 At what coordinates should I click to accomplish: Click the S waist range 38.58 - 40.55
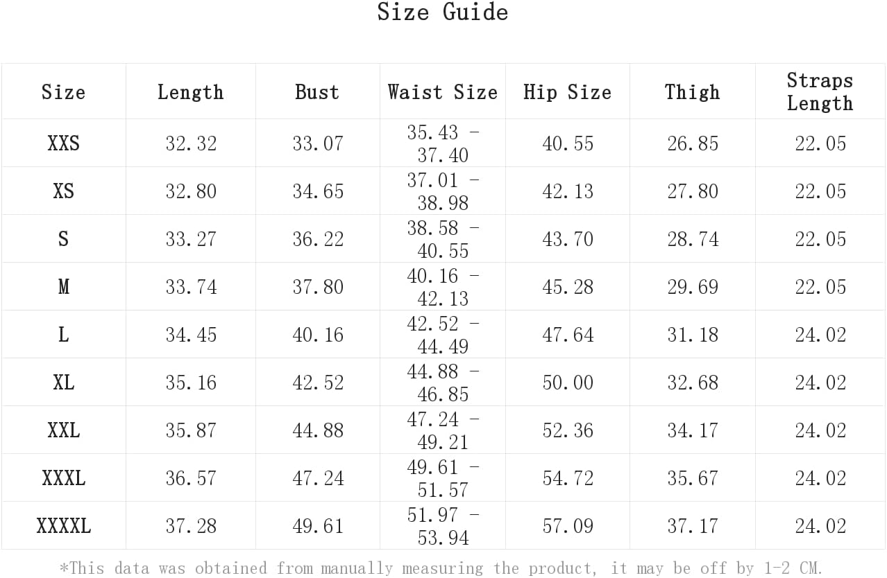443,239
